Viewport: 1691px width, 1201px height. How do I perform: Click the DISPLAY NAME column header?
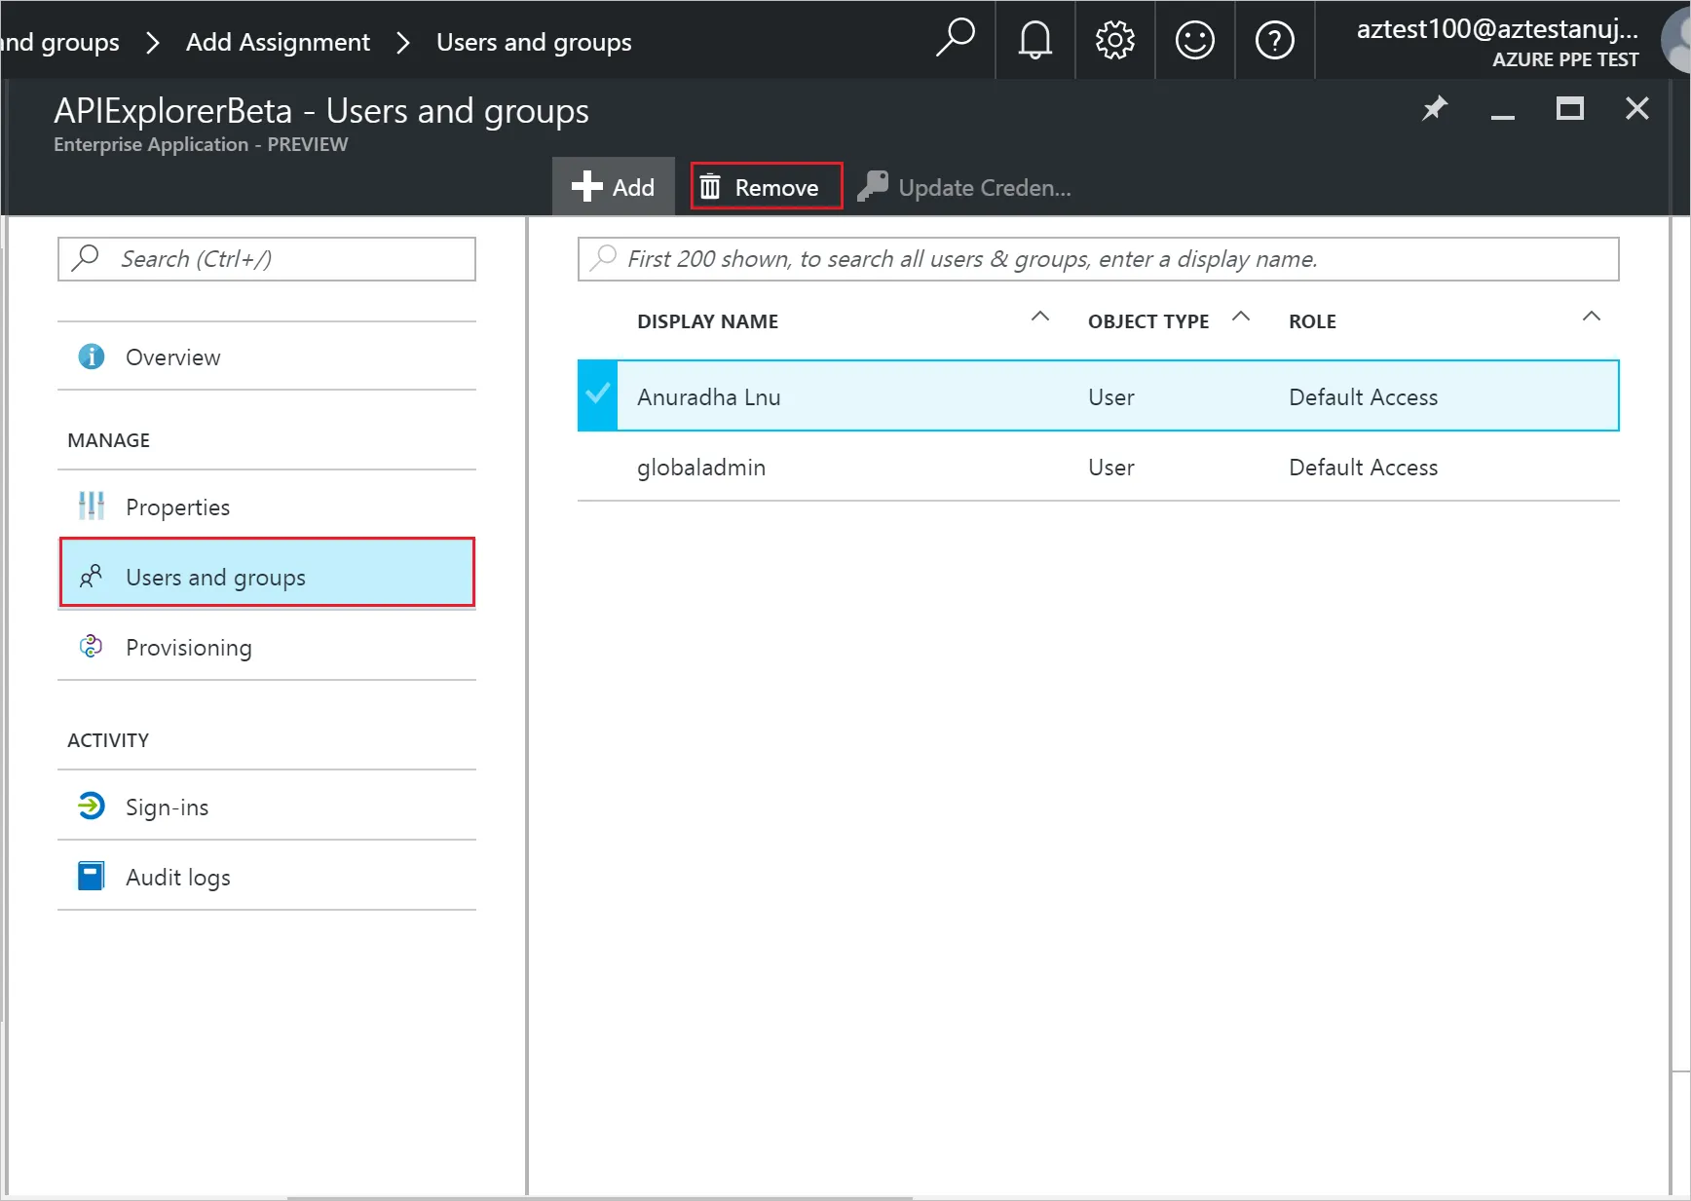(707, 321)
